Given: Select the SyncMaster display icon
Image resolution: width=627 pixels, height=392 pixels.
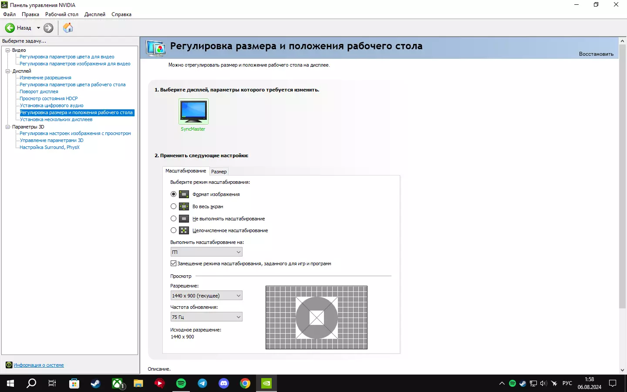Looking at the screenshot, I should (193, 112).
